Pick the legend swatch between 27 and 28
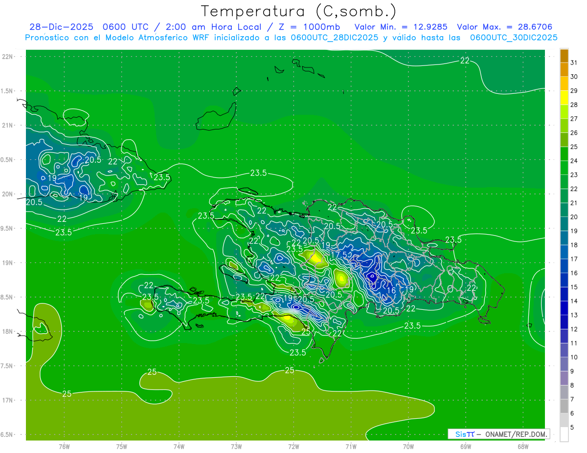This screenshot has height=453, width=587. (x=564, y=112)
